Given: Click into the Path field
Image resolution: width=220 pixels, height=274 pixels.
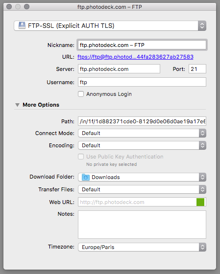Looking at the screenshot, I should pos(142,121).
